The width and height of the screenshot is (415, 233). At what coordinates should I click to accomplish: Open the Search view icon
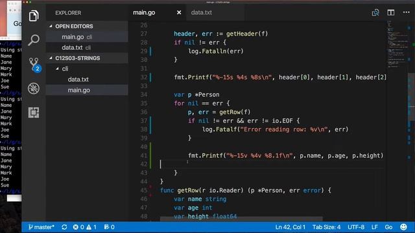point(34,39)
